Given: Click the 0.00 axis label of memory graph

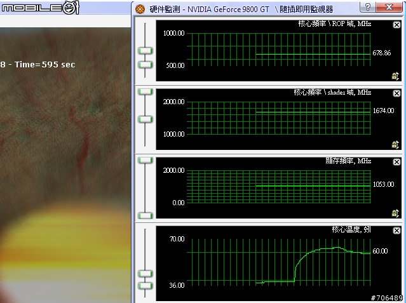Looking at the screenshot, I should (x=179, y=203).
